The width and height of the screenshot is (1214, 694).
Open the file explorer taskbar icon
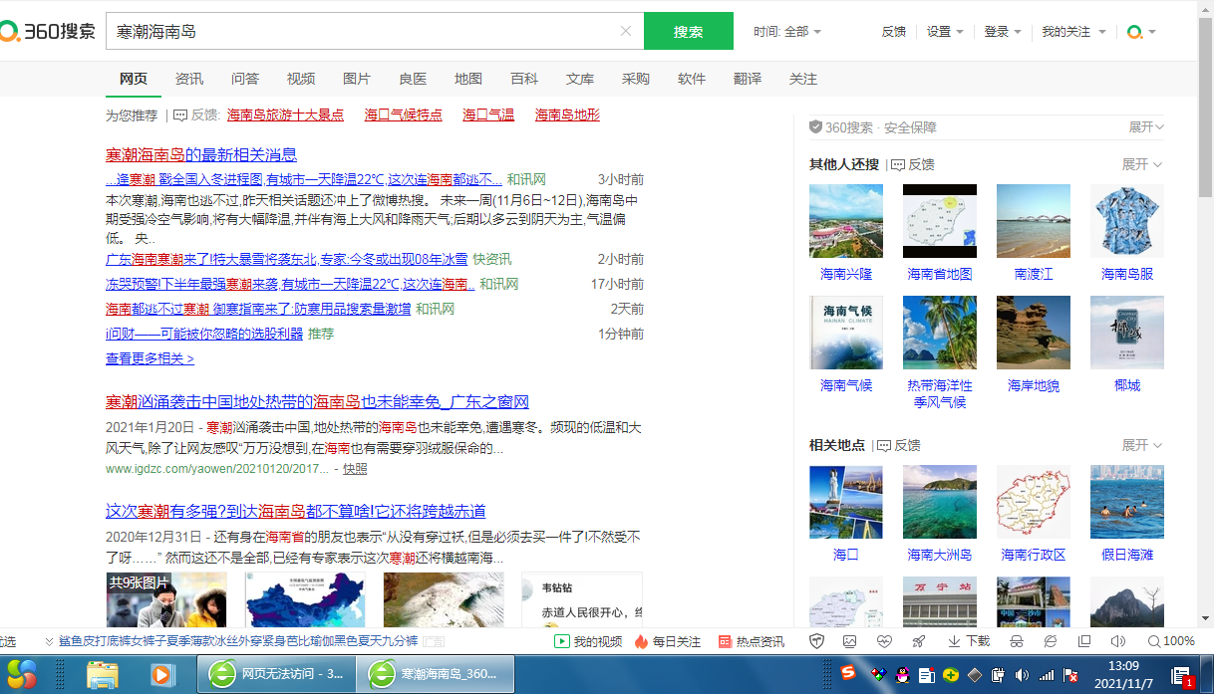tap(103, 674)
